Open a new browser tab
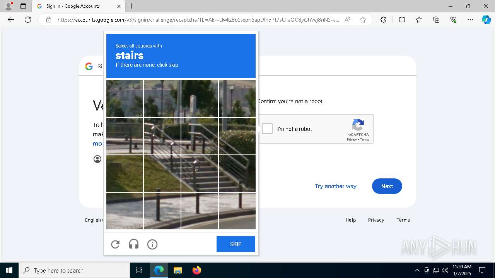Screen dimensions: 495x278 [x=132, y=6]
